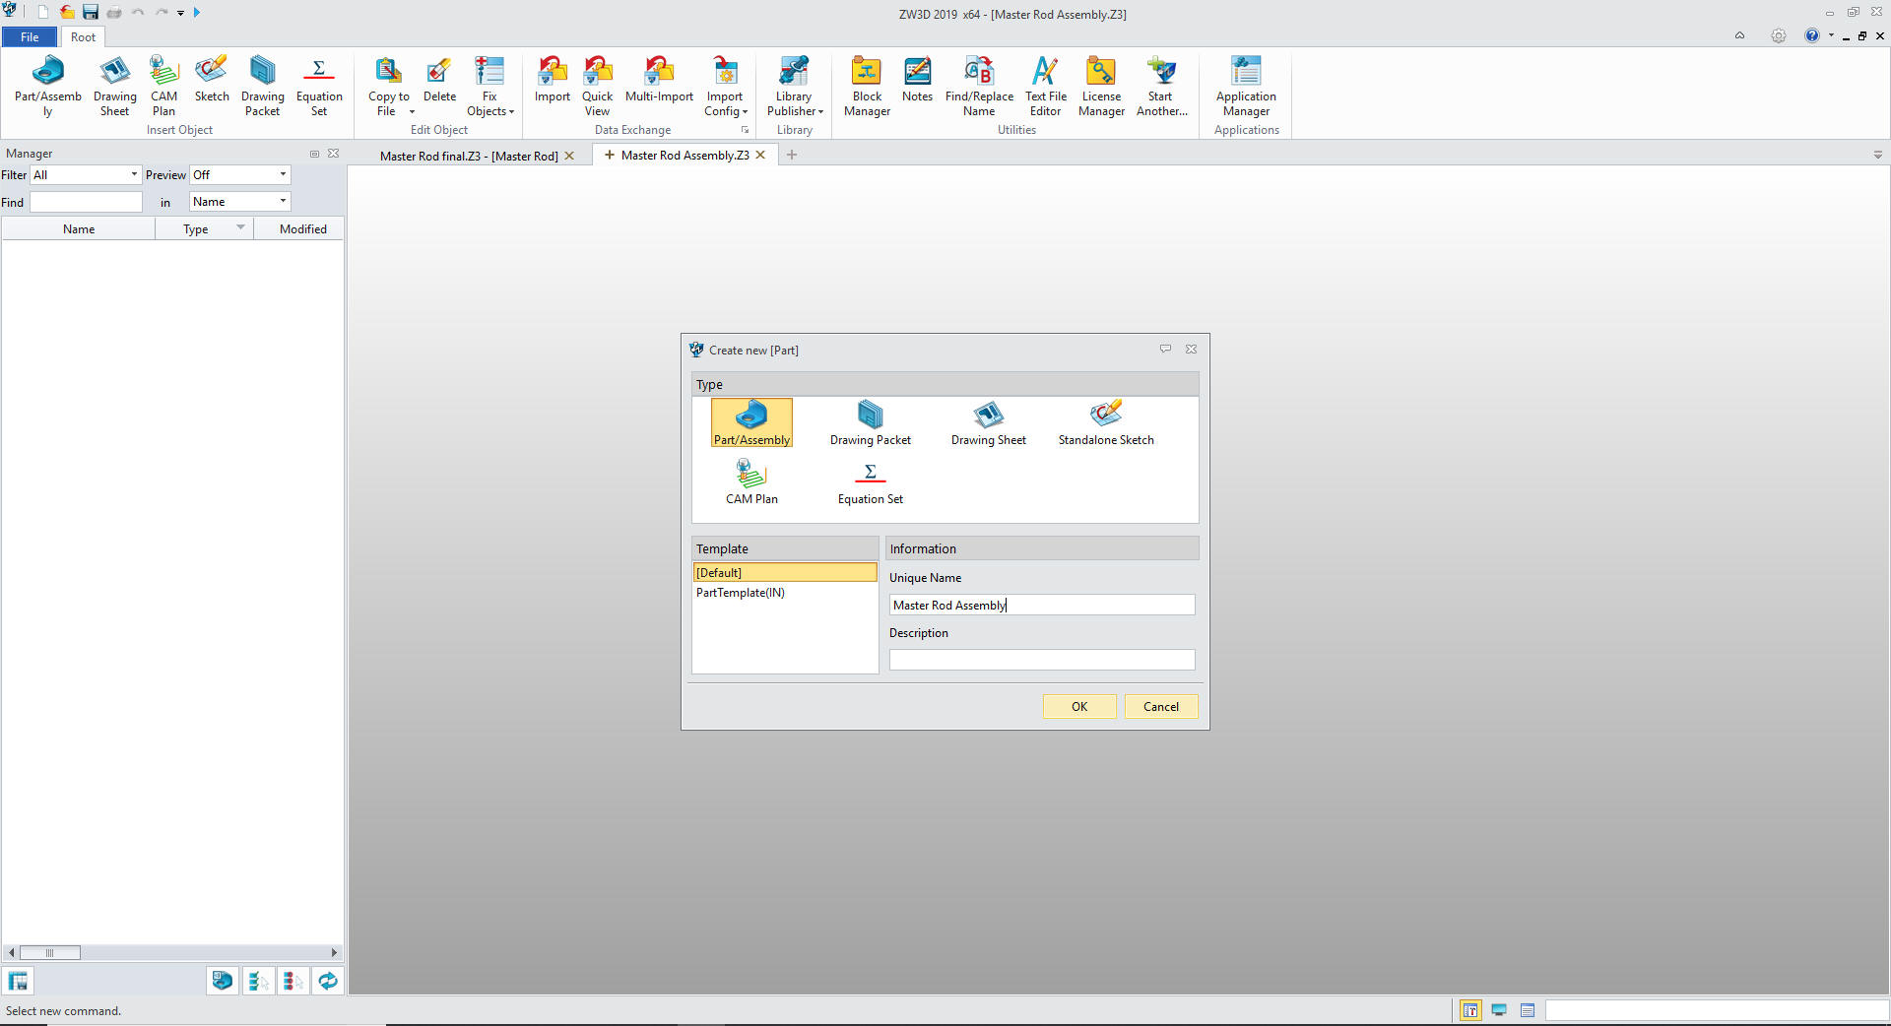This screenshot has width=1891, height=1026.
Task: Open Block Manager in ribbon
Action: tap(867, 87)
